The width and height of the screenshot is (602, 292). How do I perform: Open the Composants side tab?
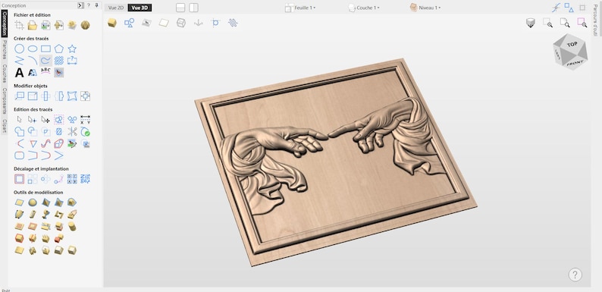5,101
